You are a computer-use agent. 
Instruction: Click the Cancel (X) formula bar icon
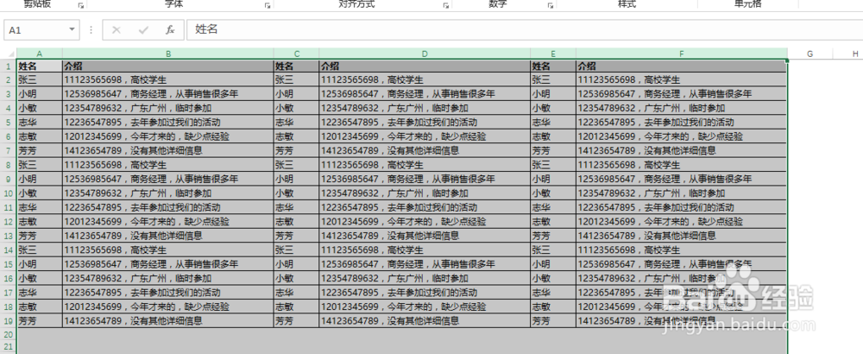pyautogui.click(x=117, y=29)
